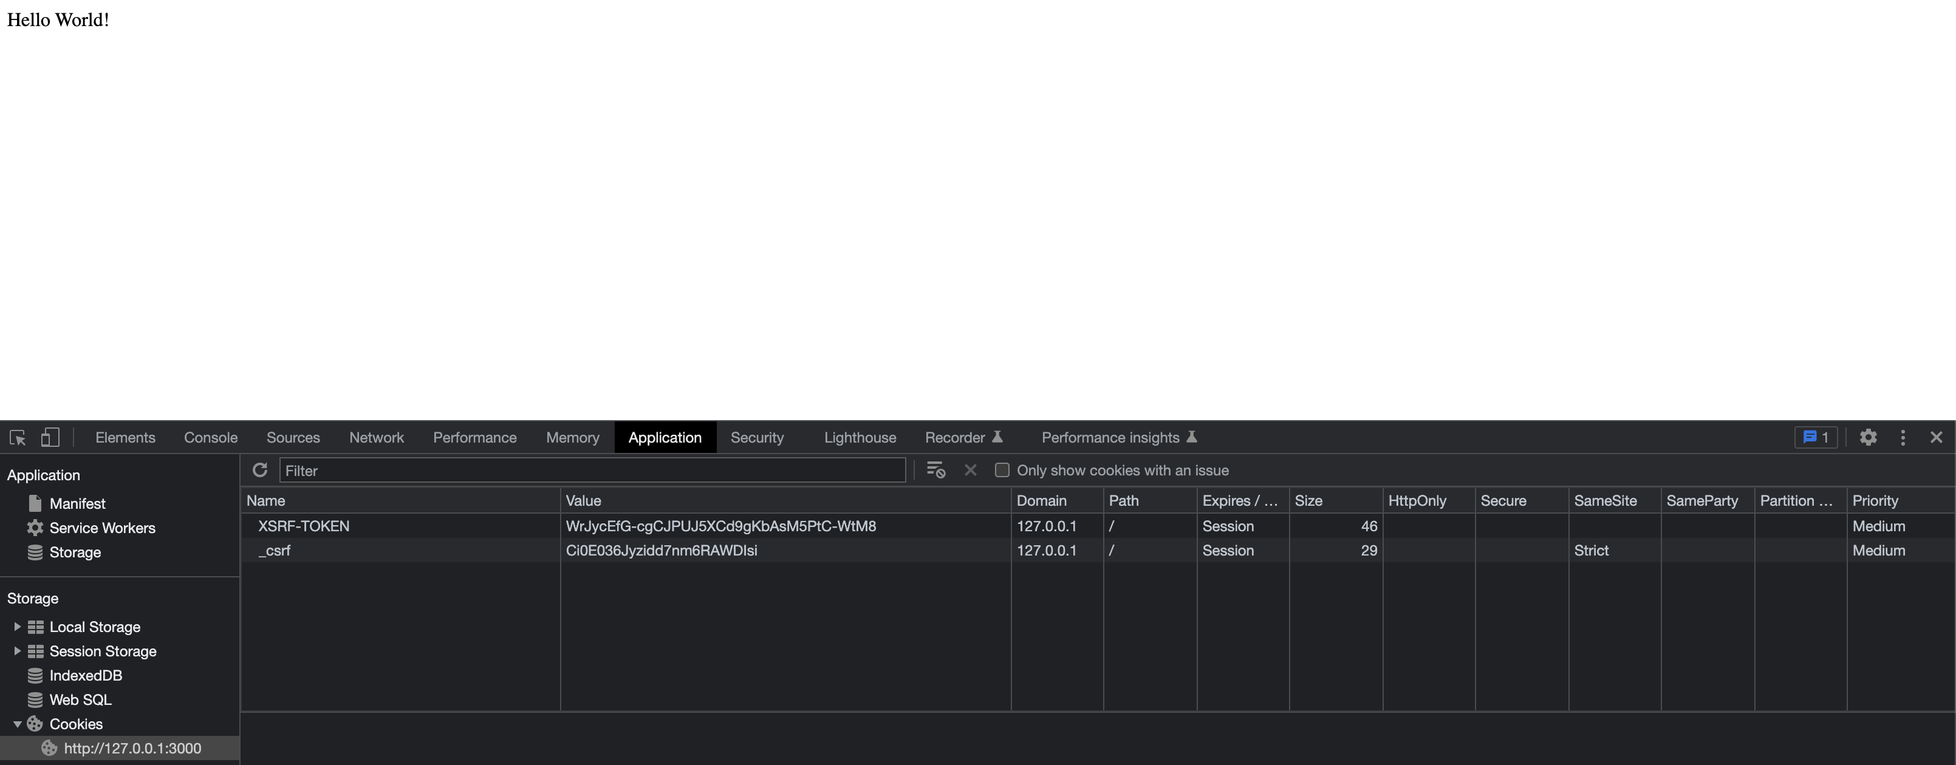Open the console messages badge

coord(1815,437)
